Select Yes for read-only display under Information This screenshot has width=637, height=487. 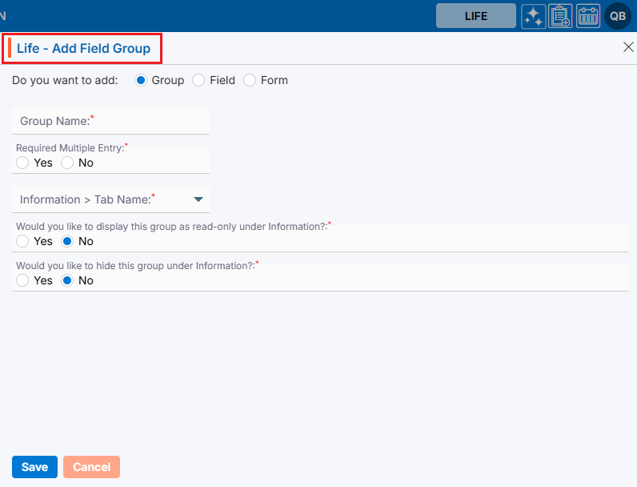click(22, 241)
